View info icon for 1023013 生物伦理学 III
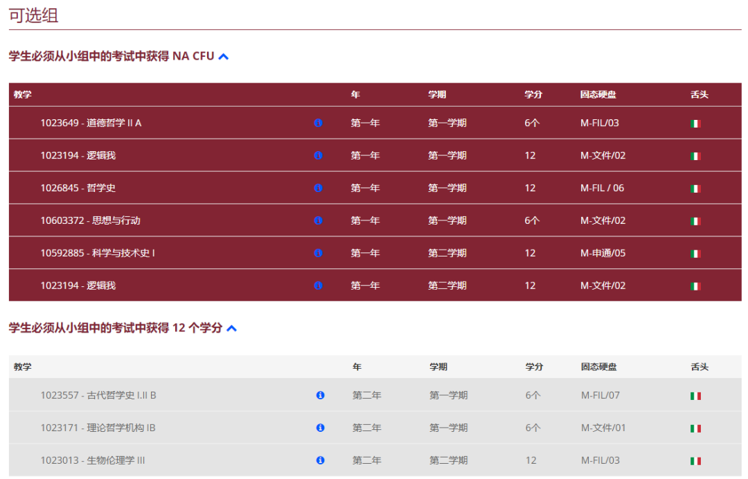The image size is (748, 479). [320, 460]
